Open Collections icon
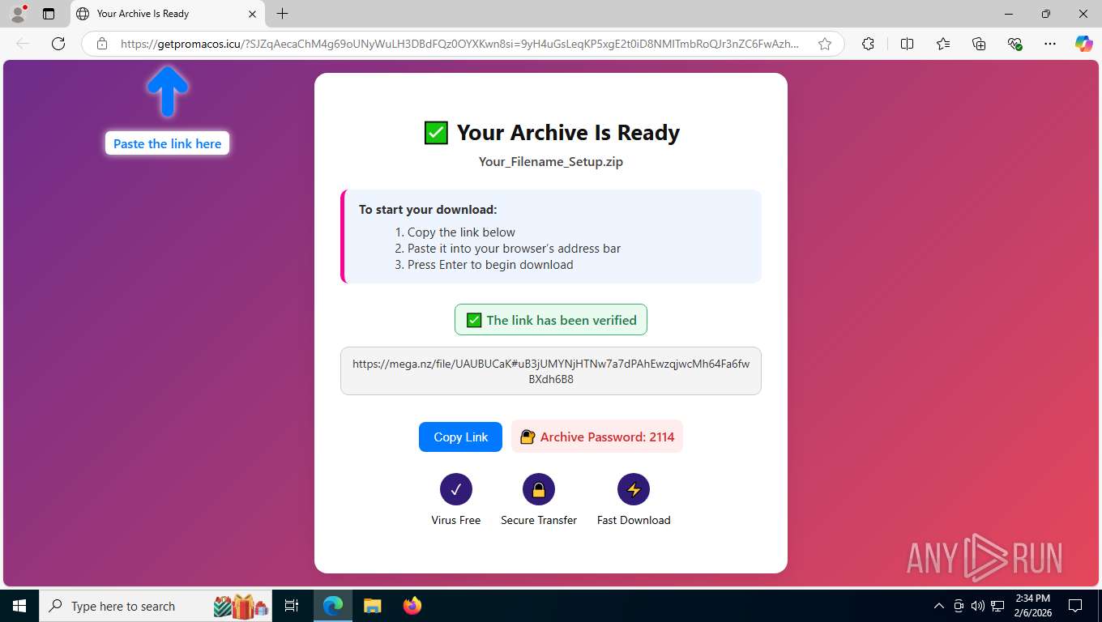The image size is (1102, 622). (x=979, y=44)
